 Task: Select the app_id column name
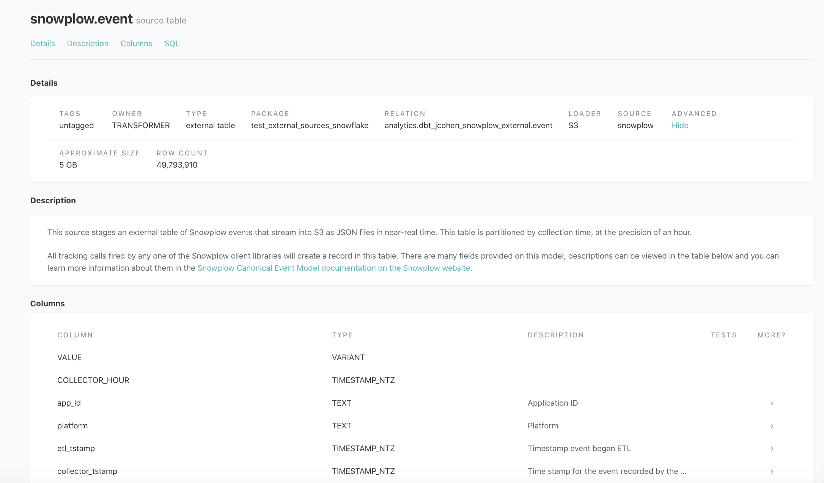tap(69, 403)
